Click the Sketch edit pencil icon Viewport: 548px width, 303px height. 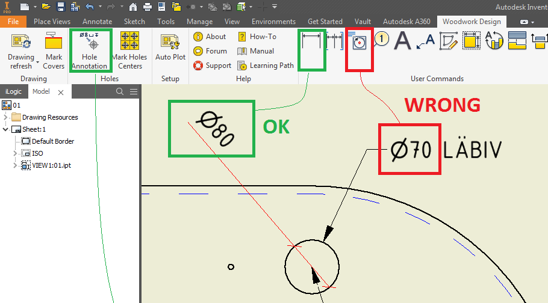click(449, 41)
